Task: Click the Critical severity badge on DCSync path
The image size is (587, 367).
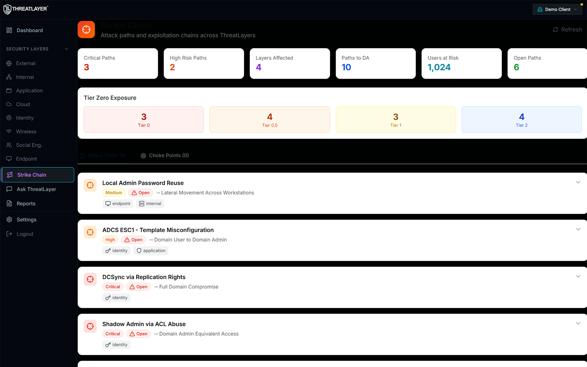Action: [x=113, y=287]
